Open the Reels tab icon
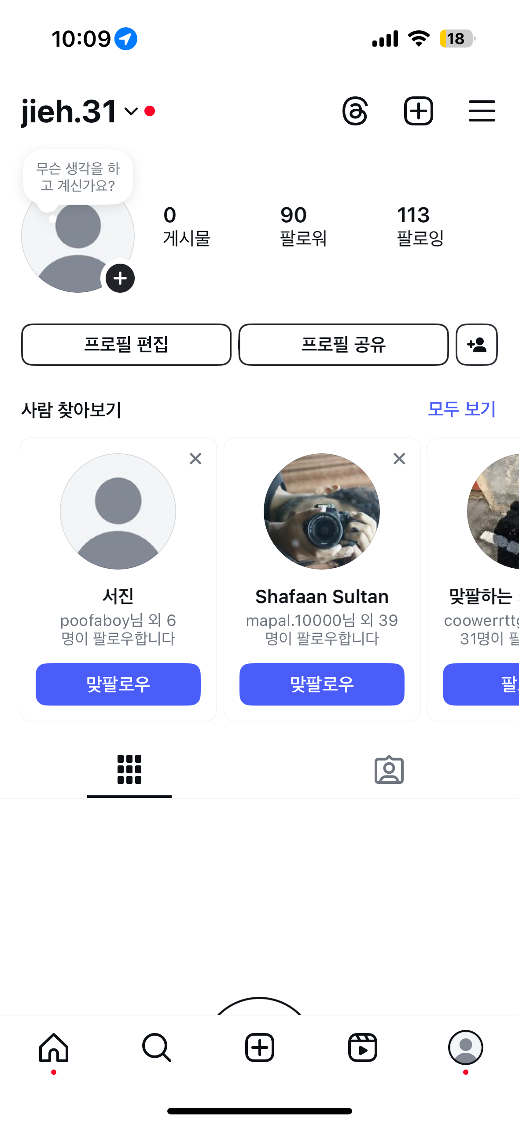The width and height of the screenshot is (519, 1125). pyautogui.click(x=363, y=1048)
